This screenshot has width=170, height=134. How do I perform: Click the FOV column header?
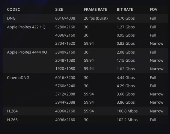154,10
